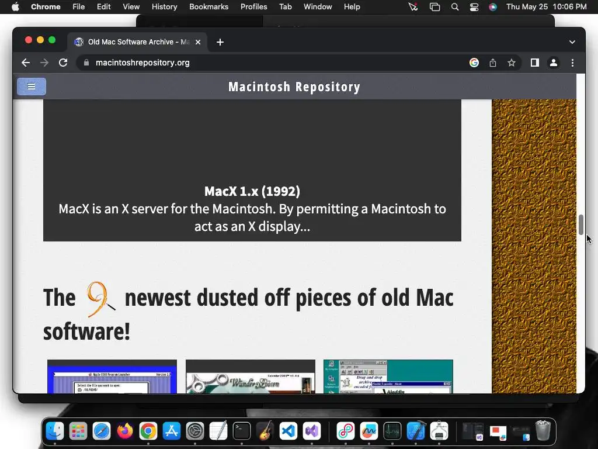Launch Firefox from the Dock
This screenshot has height=449, width=598.
(125, 431)
